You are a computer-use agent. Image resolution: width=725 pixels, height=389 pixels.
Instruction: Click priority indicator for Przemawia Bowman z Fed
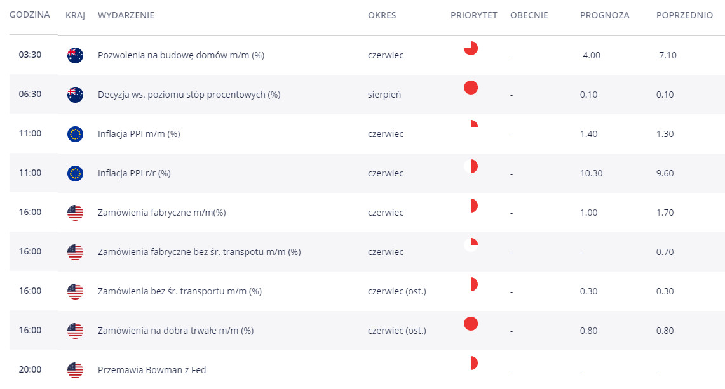tap(471, 363)
